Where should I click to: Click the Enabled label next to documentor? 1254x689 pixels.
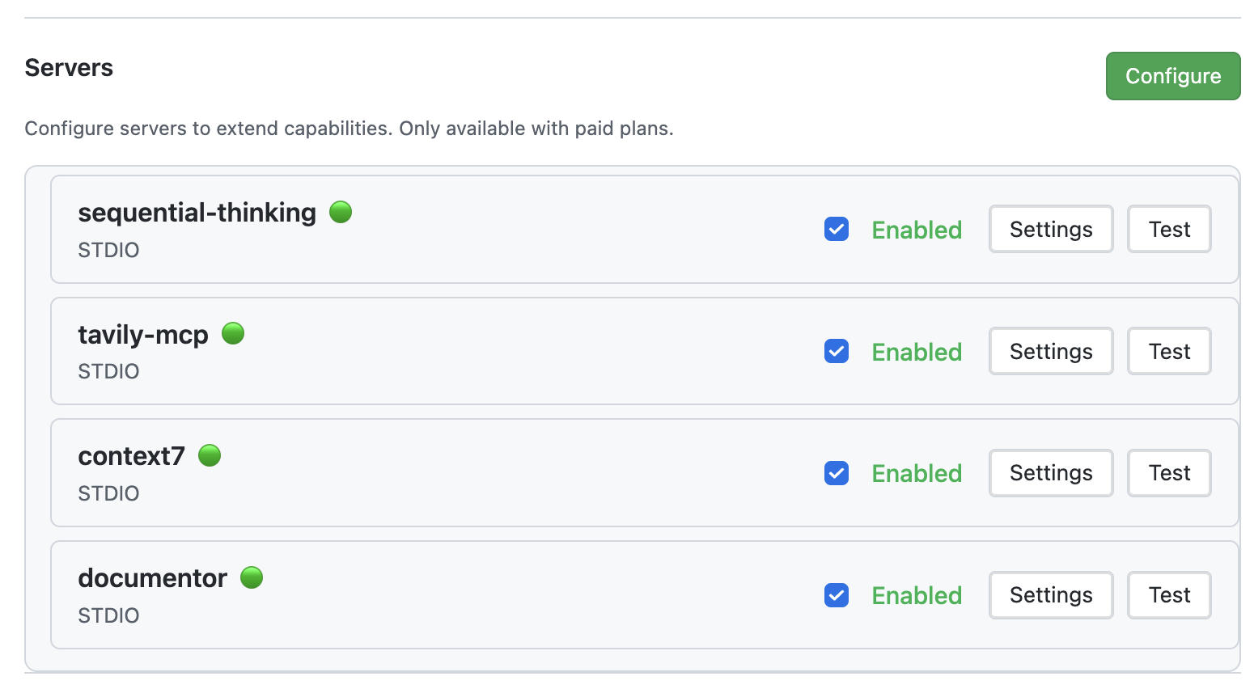[x=917, y=595]
